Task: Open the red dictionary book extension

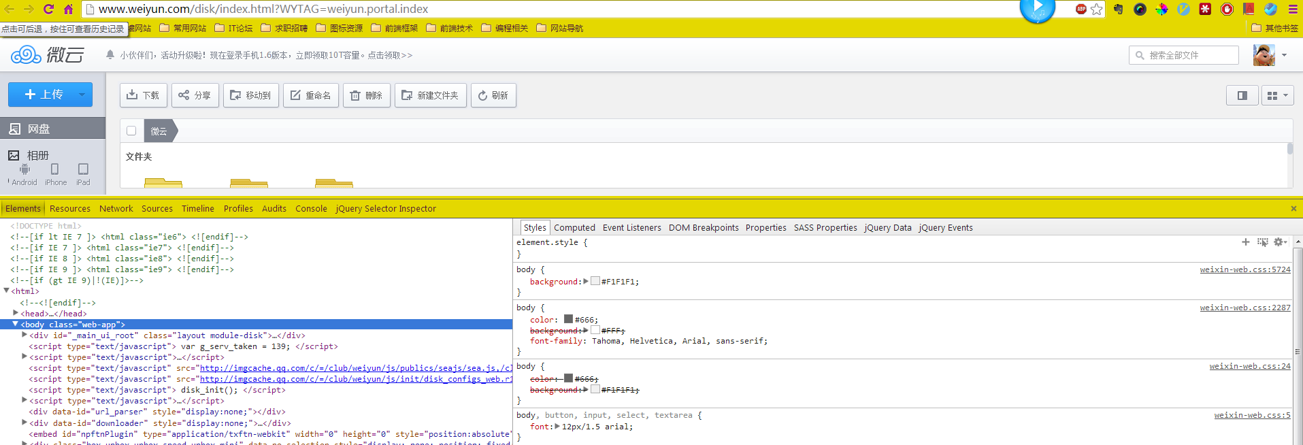Action: (1249, 9)
